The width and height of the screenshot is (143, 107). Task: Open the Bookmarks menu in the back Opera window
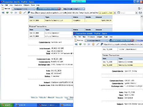coord(18,5)
